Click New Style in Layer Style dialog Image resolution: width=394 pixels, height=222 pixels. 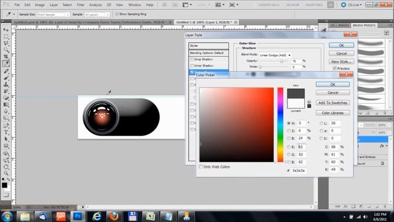point(341,62)
